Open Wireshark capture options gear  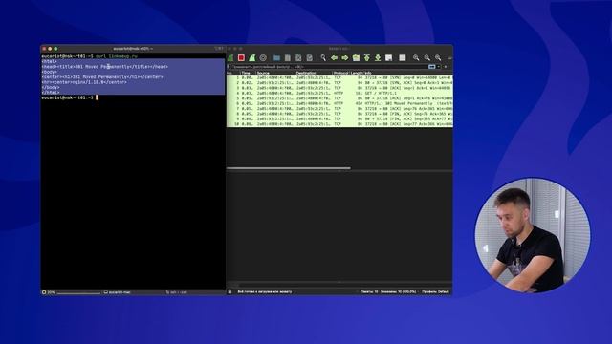(263, 57)
